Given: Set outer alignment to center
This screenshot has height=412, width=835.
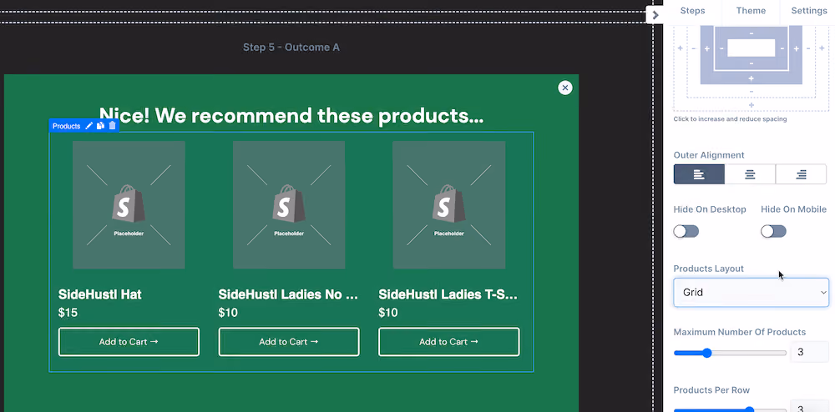Looking at the screenshot, I should (x=750, y=174).
